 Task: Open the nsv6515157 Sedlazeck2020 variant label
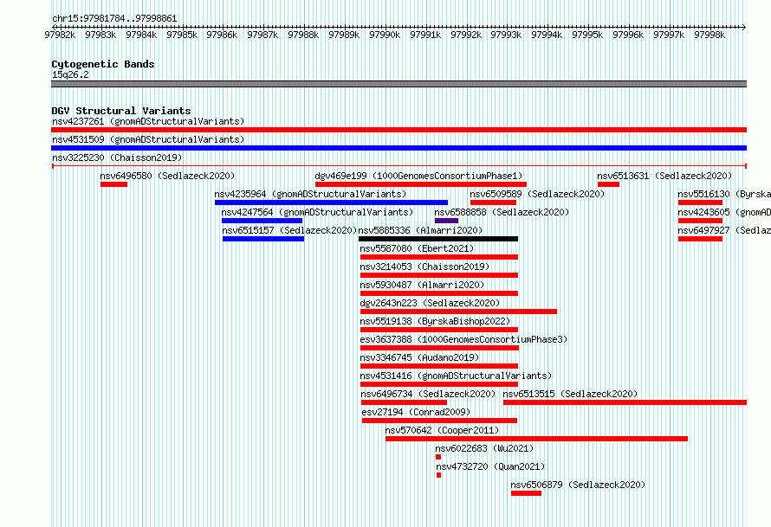point(289,230)
